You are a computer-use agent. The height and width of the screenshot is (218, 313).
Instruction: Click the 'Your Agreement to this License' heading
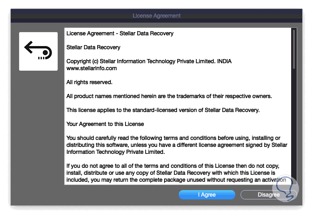pyautogui.click(x=105, y=124)
